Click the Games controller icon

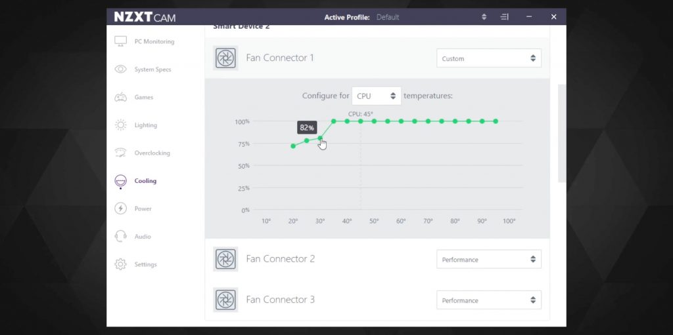click(121, 97)
